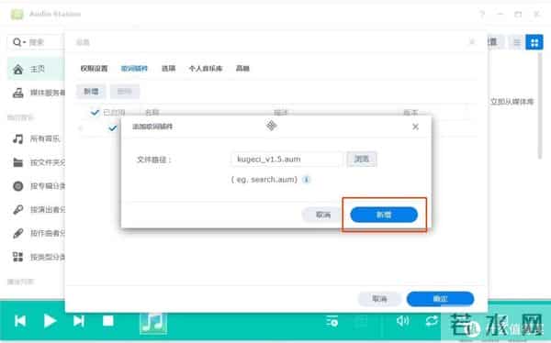
Task: Browse by genre icon in sidebar
Action: (18, 257)
